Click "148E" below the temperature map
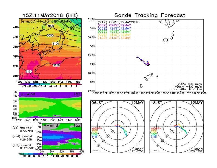217x168 pixels. pyautogui.click(x=77, y=82)
